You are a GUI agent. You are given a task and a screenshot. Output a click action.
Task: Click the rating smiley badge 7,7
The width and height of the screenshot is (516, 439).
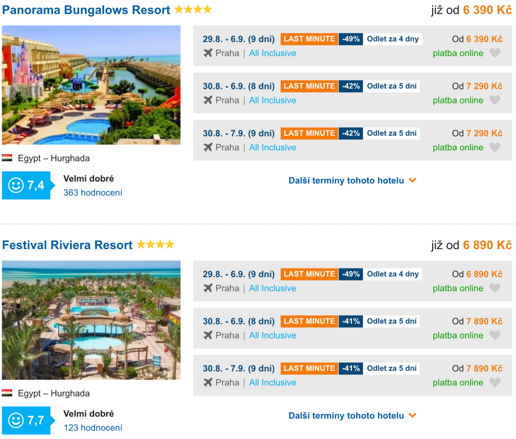click(x=27, y=421)
